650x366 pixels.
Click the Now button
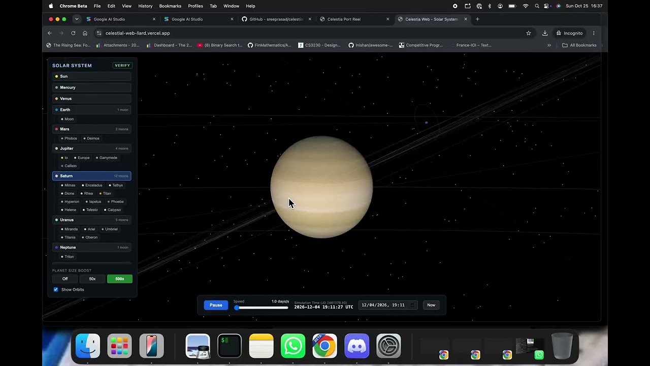coord(431,305)
